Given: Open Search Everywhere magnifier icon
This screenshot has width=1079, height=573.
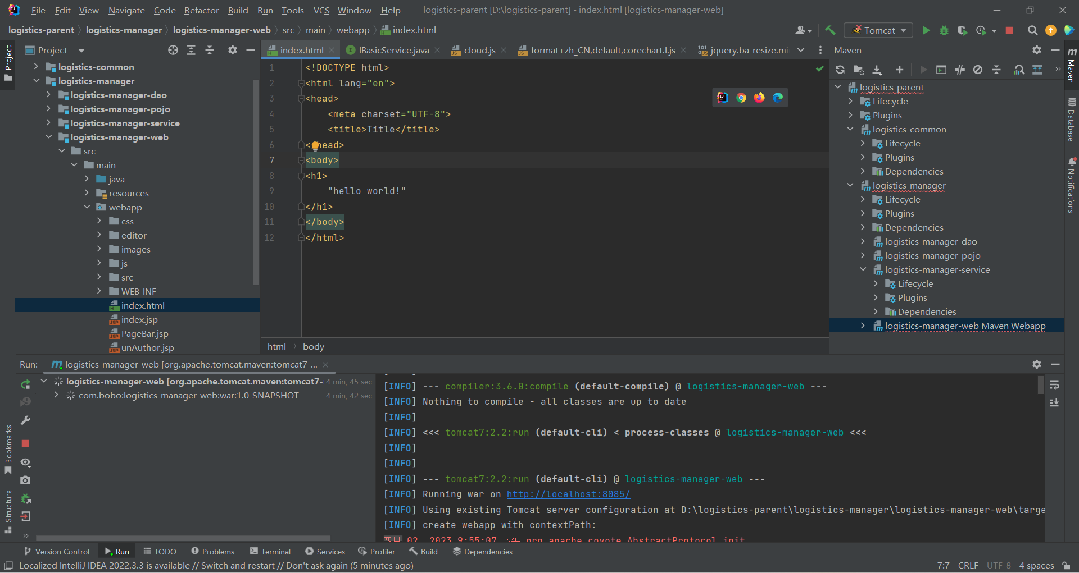Looking at the screenshot, I should [1032, 30].
